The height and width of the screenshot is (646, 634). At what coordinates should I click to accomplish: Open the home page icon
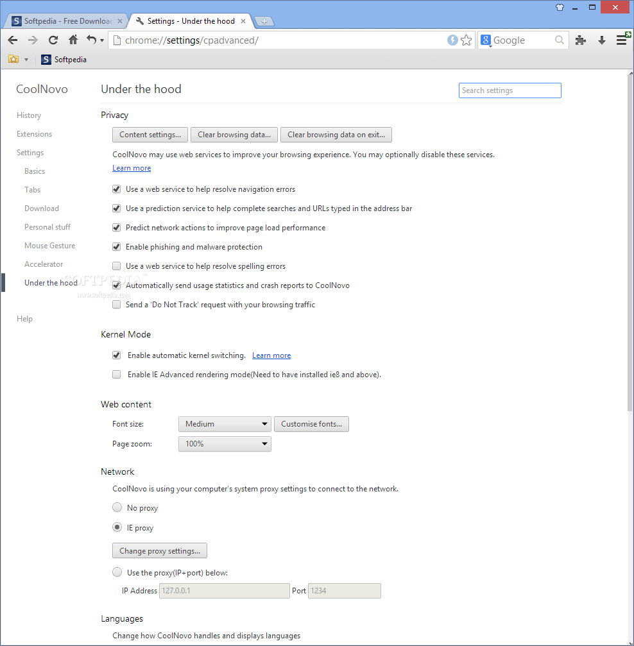(73, 40)
